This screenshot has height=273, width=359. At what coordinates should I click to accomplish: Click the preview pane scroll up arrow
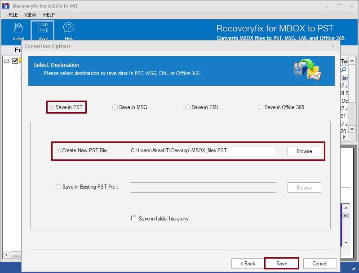(346, 208)
